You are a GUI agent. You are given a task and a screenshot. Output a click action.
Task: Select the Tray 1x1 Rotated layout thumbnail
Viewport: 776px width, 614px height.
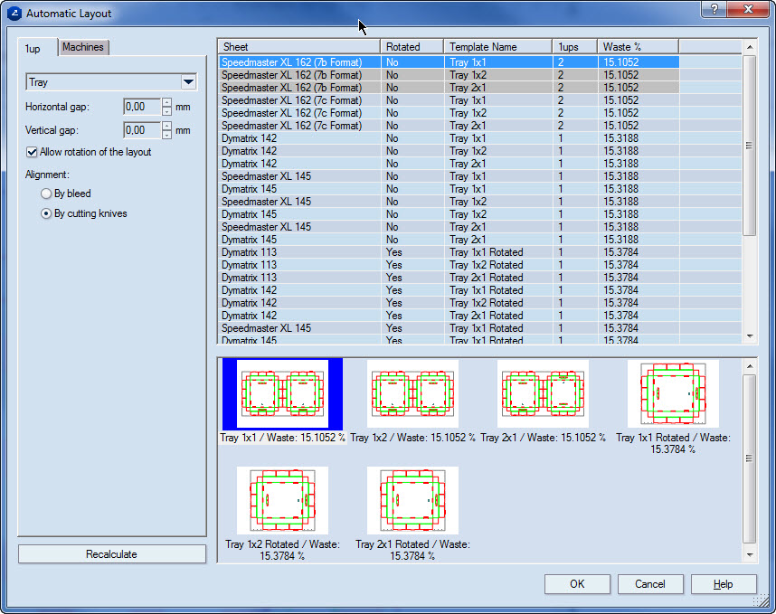(674, 393)
